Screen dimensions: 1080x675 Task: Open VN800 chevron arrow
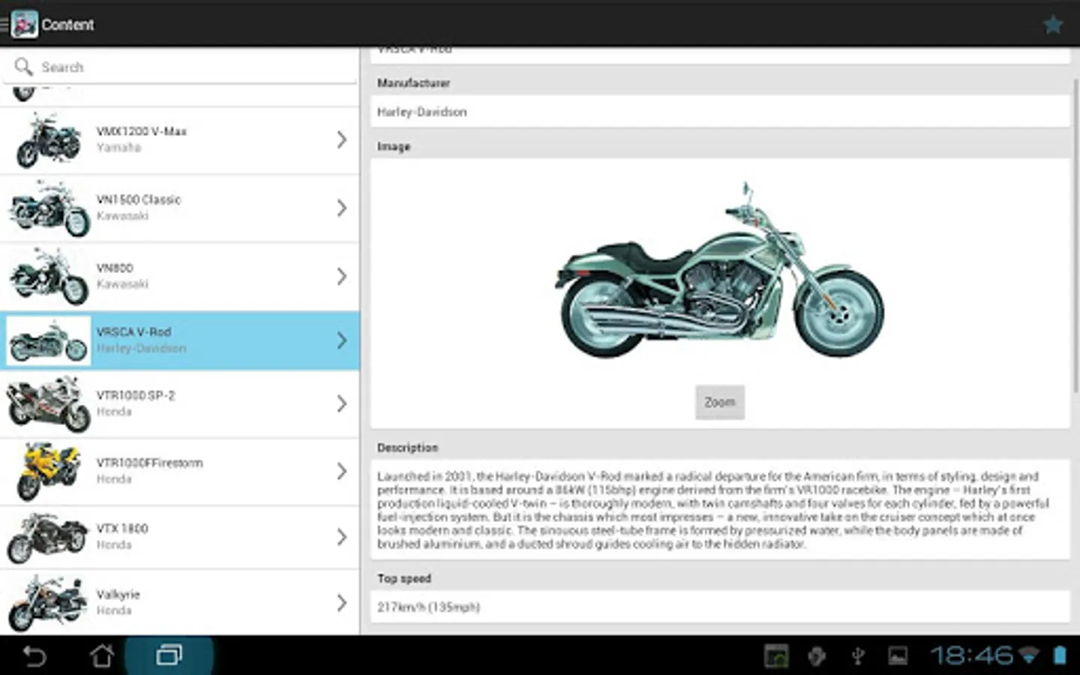click(x=341, y=276)
